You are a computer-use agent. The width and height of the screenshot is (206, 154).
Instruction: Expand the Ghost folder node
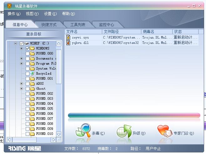21,88
